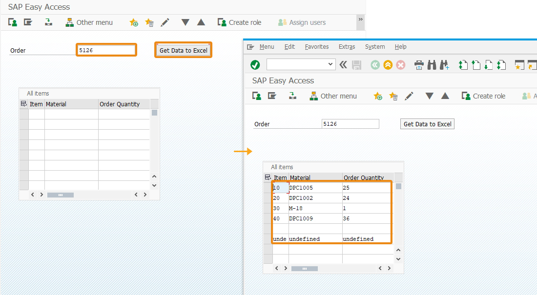
Task: Click horizontal scrollbar thumb of populated table
Action: [x=305, y=269]
